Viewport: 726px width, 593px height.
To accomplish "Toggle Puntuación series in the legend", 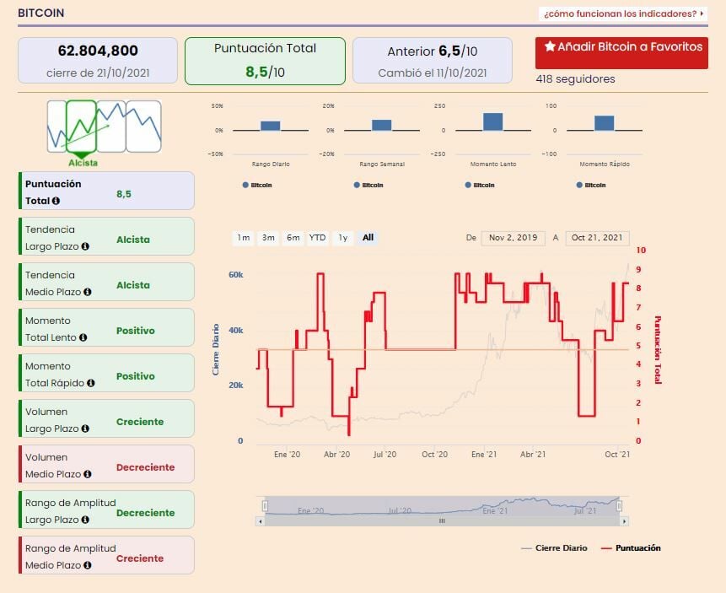I will click(x=631, y=548).
